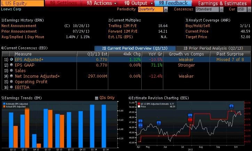Image resolution: width=252 pixels, height=151 pixels.
Task: Select the Sales radio button
Action: point(11,70)
